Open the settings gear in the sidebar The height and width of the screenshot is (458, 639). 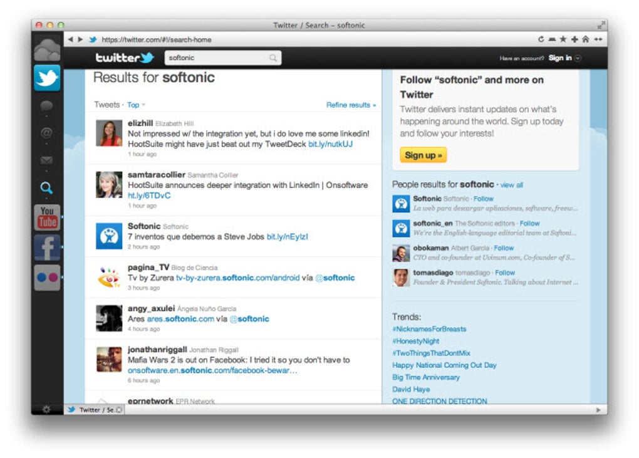click(x=46, y=409)
